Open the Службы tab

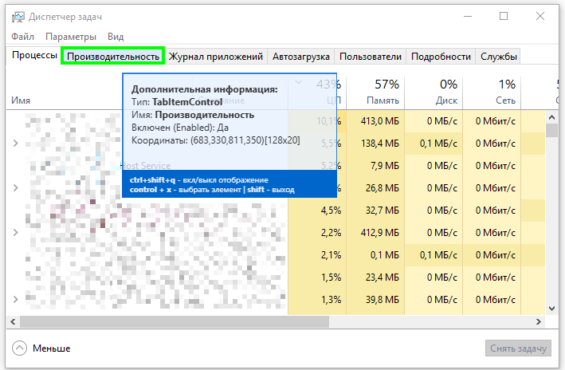coord(499,57)
